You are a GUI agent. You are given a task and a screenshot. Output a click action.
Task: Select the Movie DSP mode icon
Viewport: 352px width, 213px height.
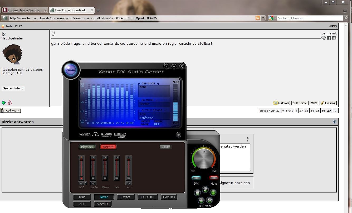197,192
